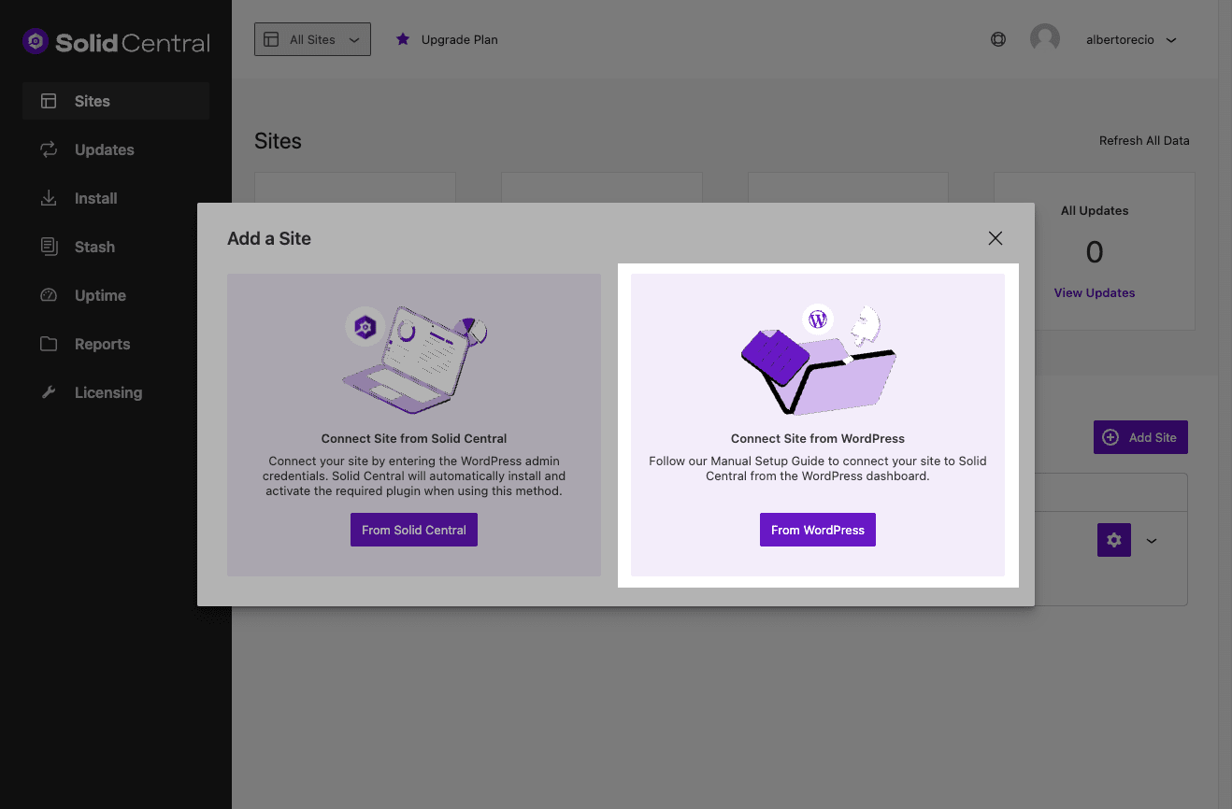Click the user avatar picture
Image resolution: width=1232 pixels, height=809 pixels.
(x=1045, y=39)
